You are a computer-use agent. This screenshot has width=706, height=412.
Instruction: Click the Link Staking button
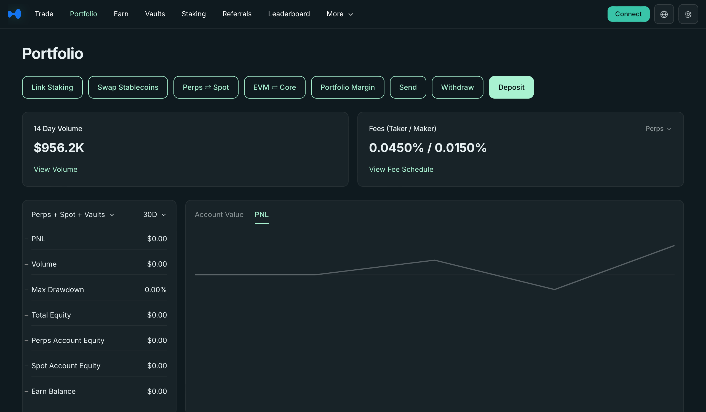point(52,87)
